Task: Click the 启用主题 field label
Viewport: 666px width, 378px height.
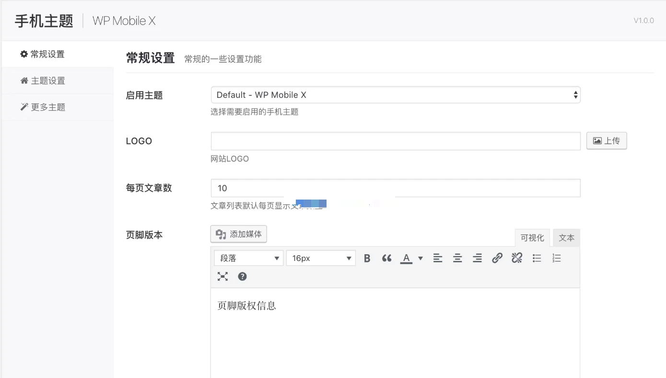Action: pos(144,95)
